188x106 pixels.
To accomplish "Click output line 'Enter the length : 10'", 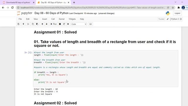I will pos(46,89).
